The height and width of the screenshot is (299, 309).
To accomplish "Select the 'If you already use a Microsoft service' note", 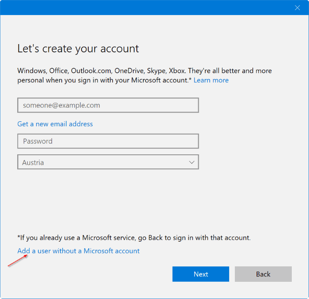I will 134,238.
